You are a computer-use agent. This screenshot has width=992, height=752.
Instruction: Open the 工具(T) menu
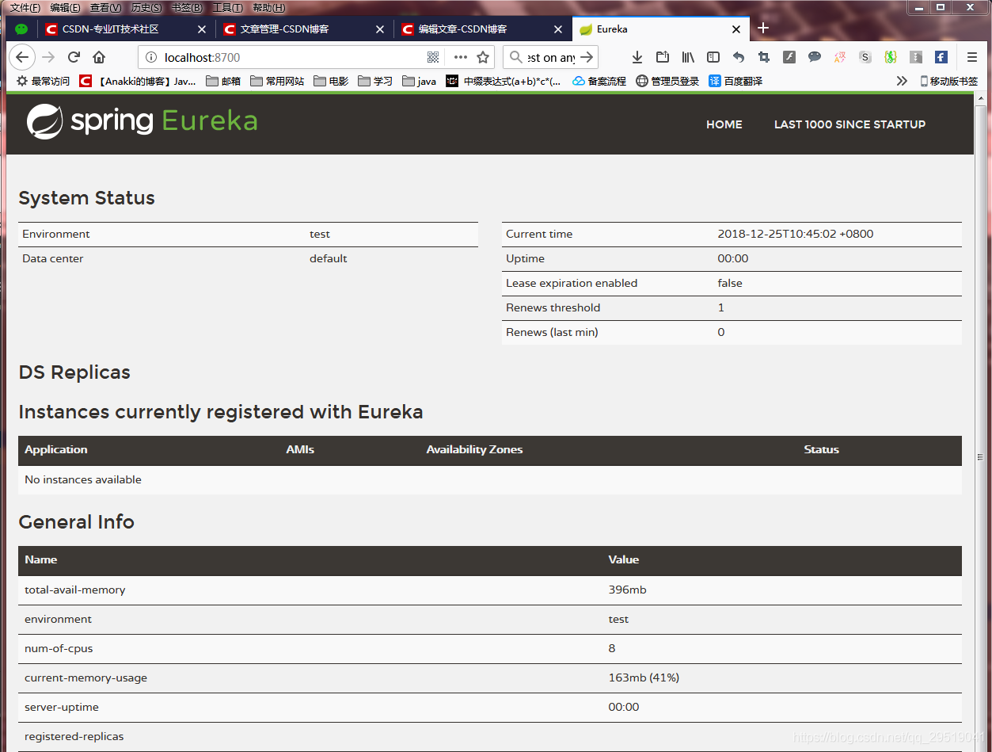pos(228,7)
